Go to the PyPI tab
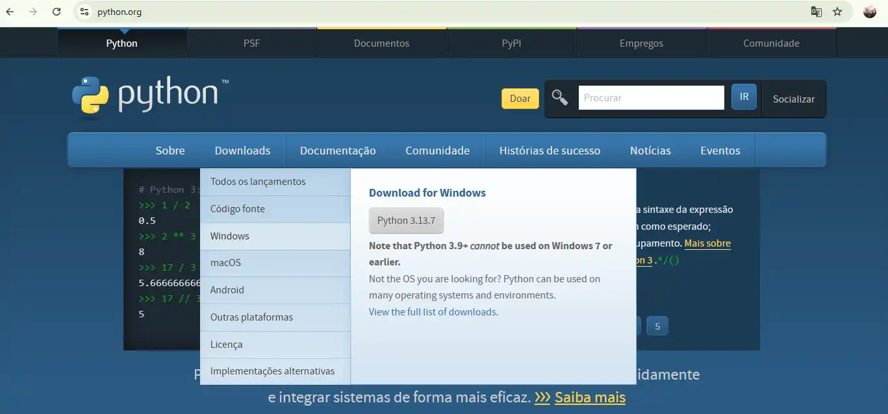Image resolution: width=888 pixels, height=414 pixels. pos(511,43)
